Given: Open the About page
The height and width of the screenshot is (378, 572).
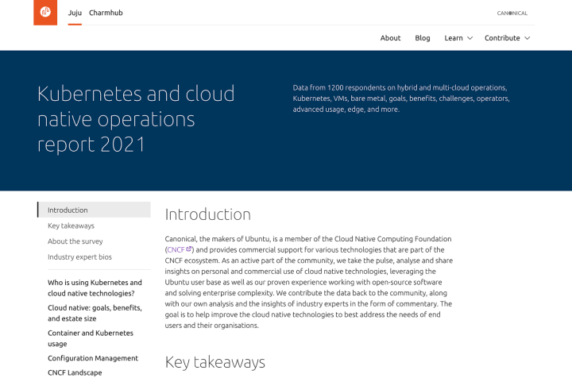Looking at the screenshot, I should [x=390, y=38].
